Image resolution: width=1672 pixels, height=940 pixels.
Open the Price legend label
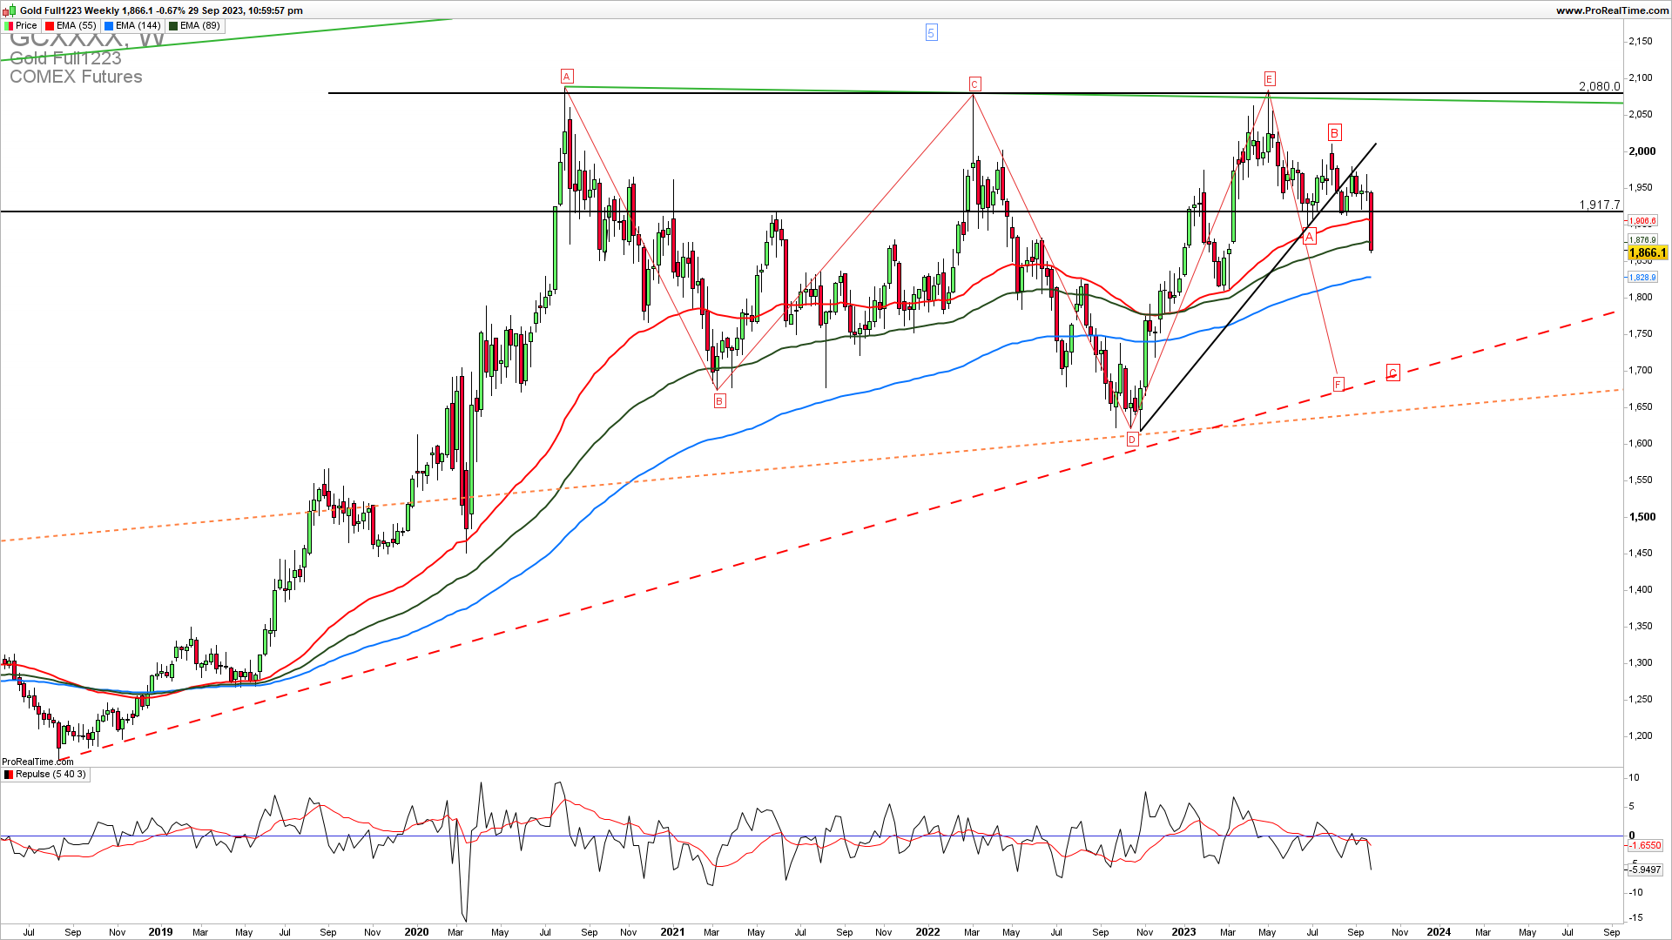pos(26,26)
